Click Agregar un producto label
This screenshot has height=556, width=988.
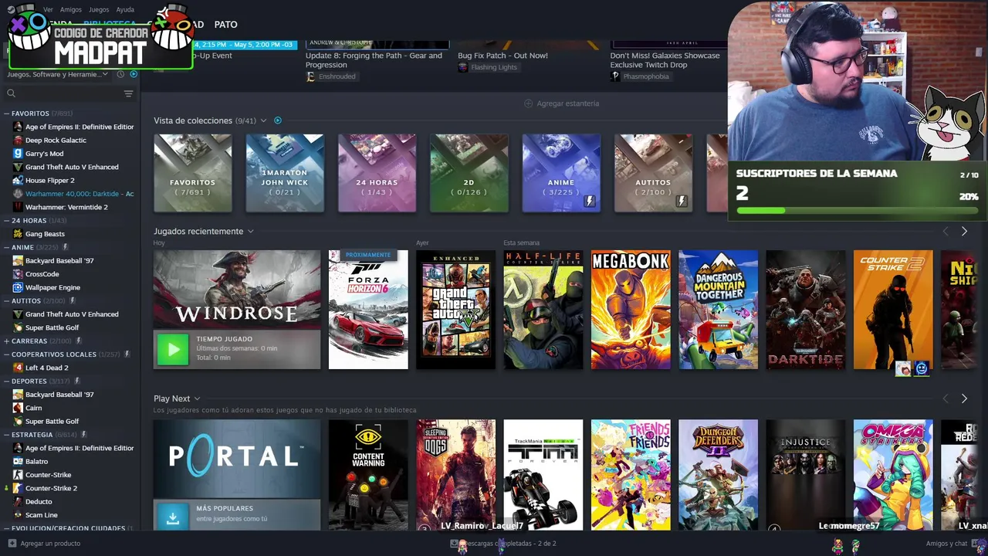[50, 544]
